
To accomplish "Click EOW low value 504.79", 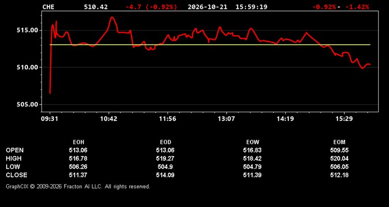I will tap(252, 167).
